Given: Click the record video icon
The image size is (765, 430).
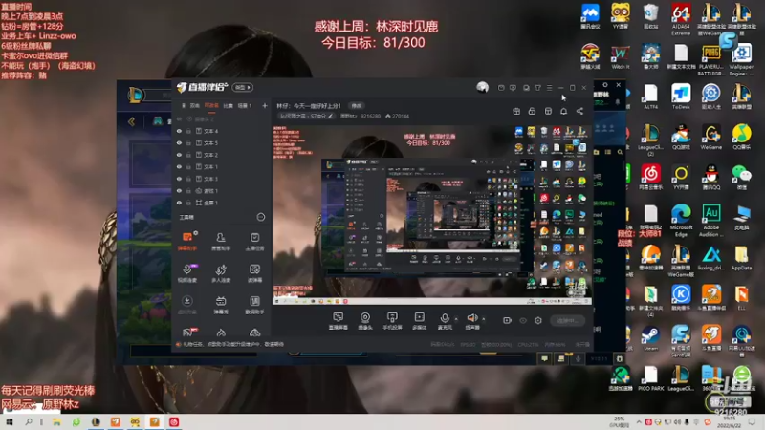Looking at the screenshot, I should pos(508,320).
